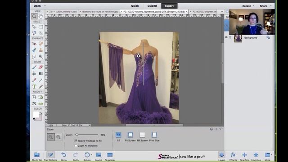The width and height of the screenshot is (288, 162).
Task: Click Undo in the taskbar
Action: (64, 157)
